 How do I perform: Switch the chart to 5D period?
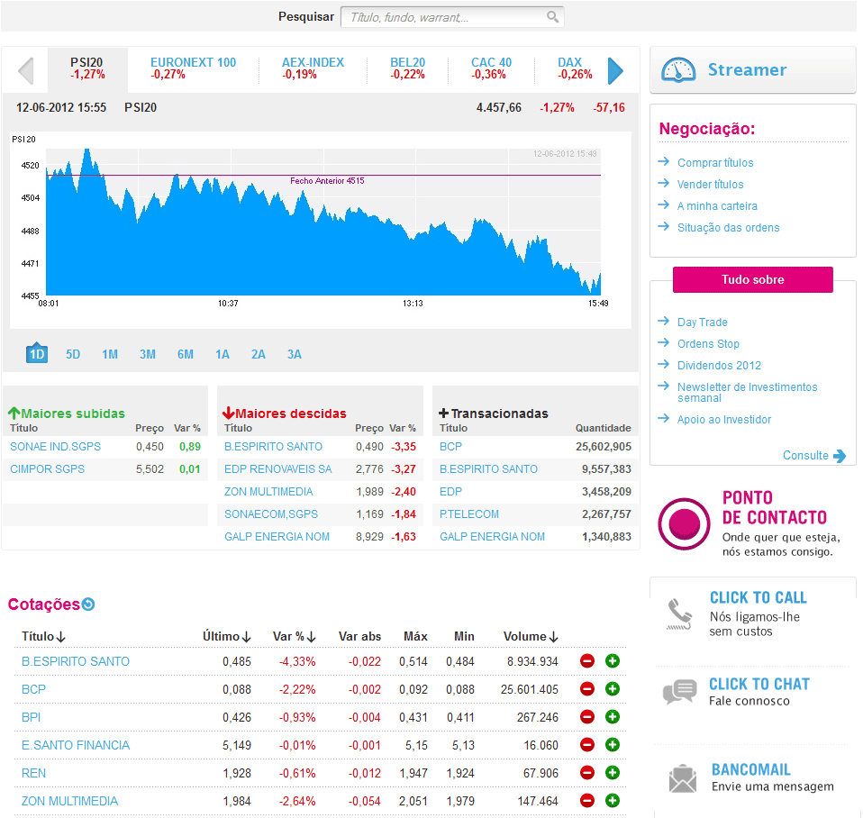[73, 354]
